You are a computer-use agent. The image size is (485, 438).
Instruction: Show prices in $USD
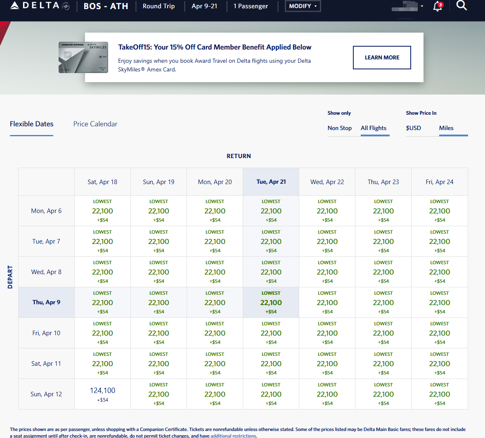[x=413, y=128]
